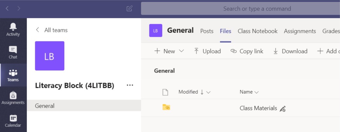Click the small LB channel avatar
Screen dimensions: 340x132
[x=156, y=31]
